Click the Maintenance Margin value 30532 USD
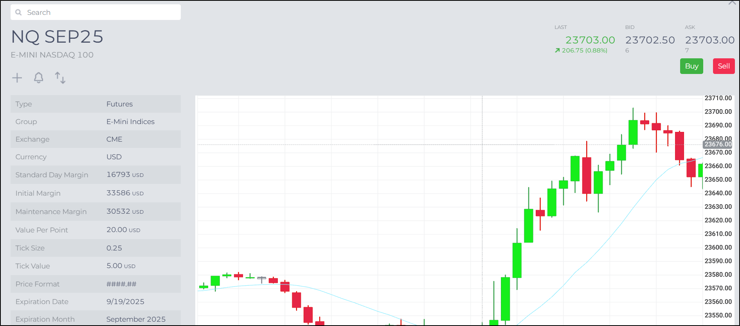 click(125, 211)
